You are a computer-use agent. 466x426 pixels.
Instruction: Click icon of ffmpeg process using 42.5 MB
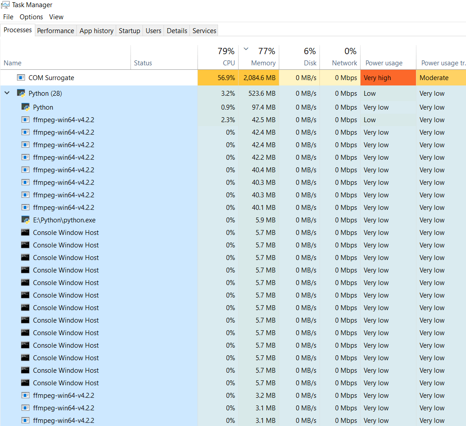pyautogui.click(x=25, y=119)
